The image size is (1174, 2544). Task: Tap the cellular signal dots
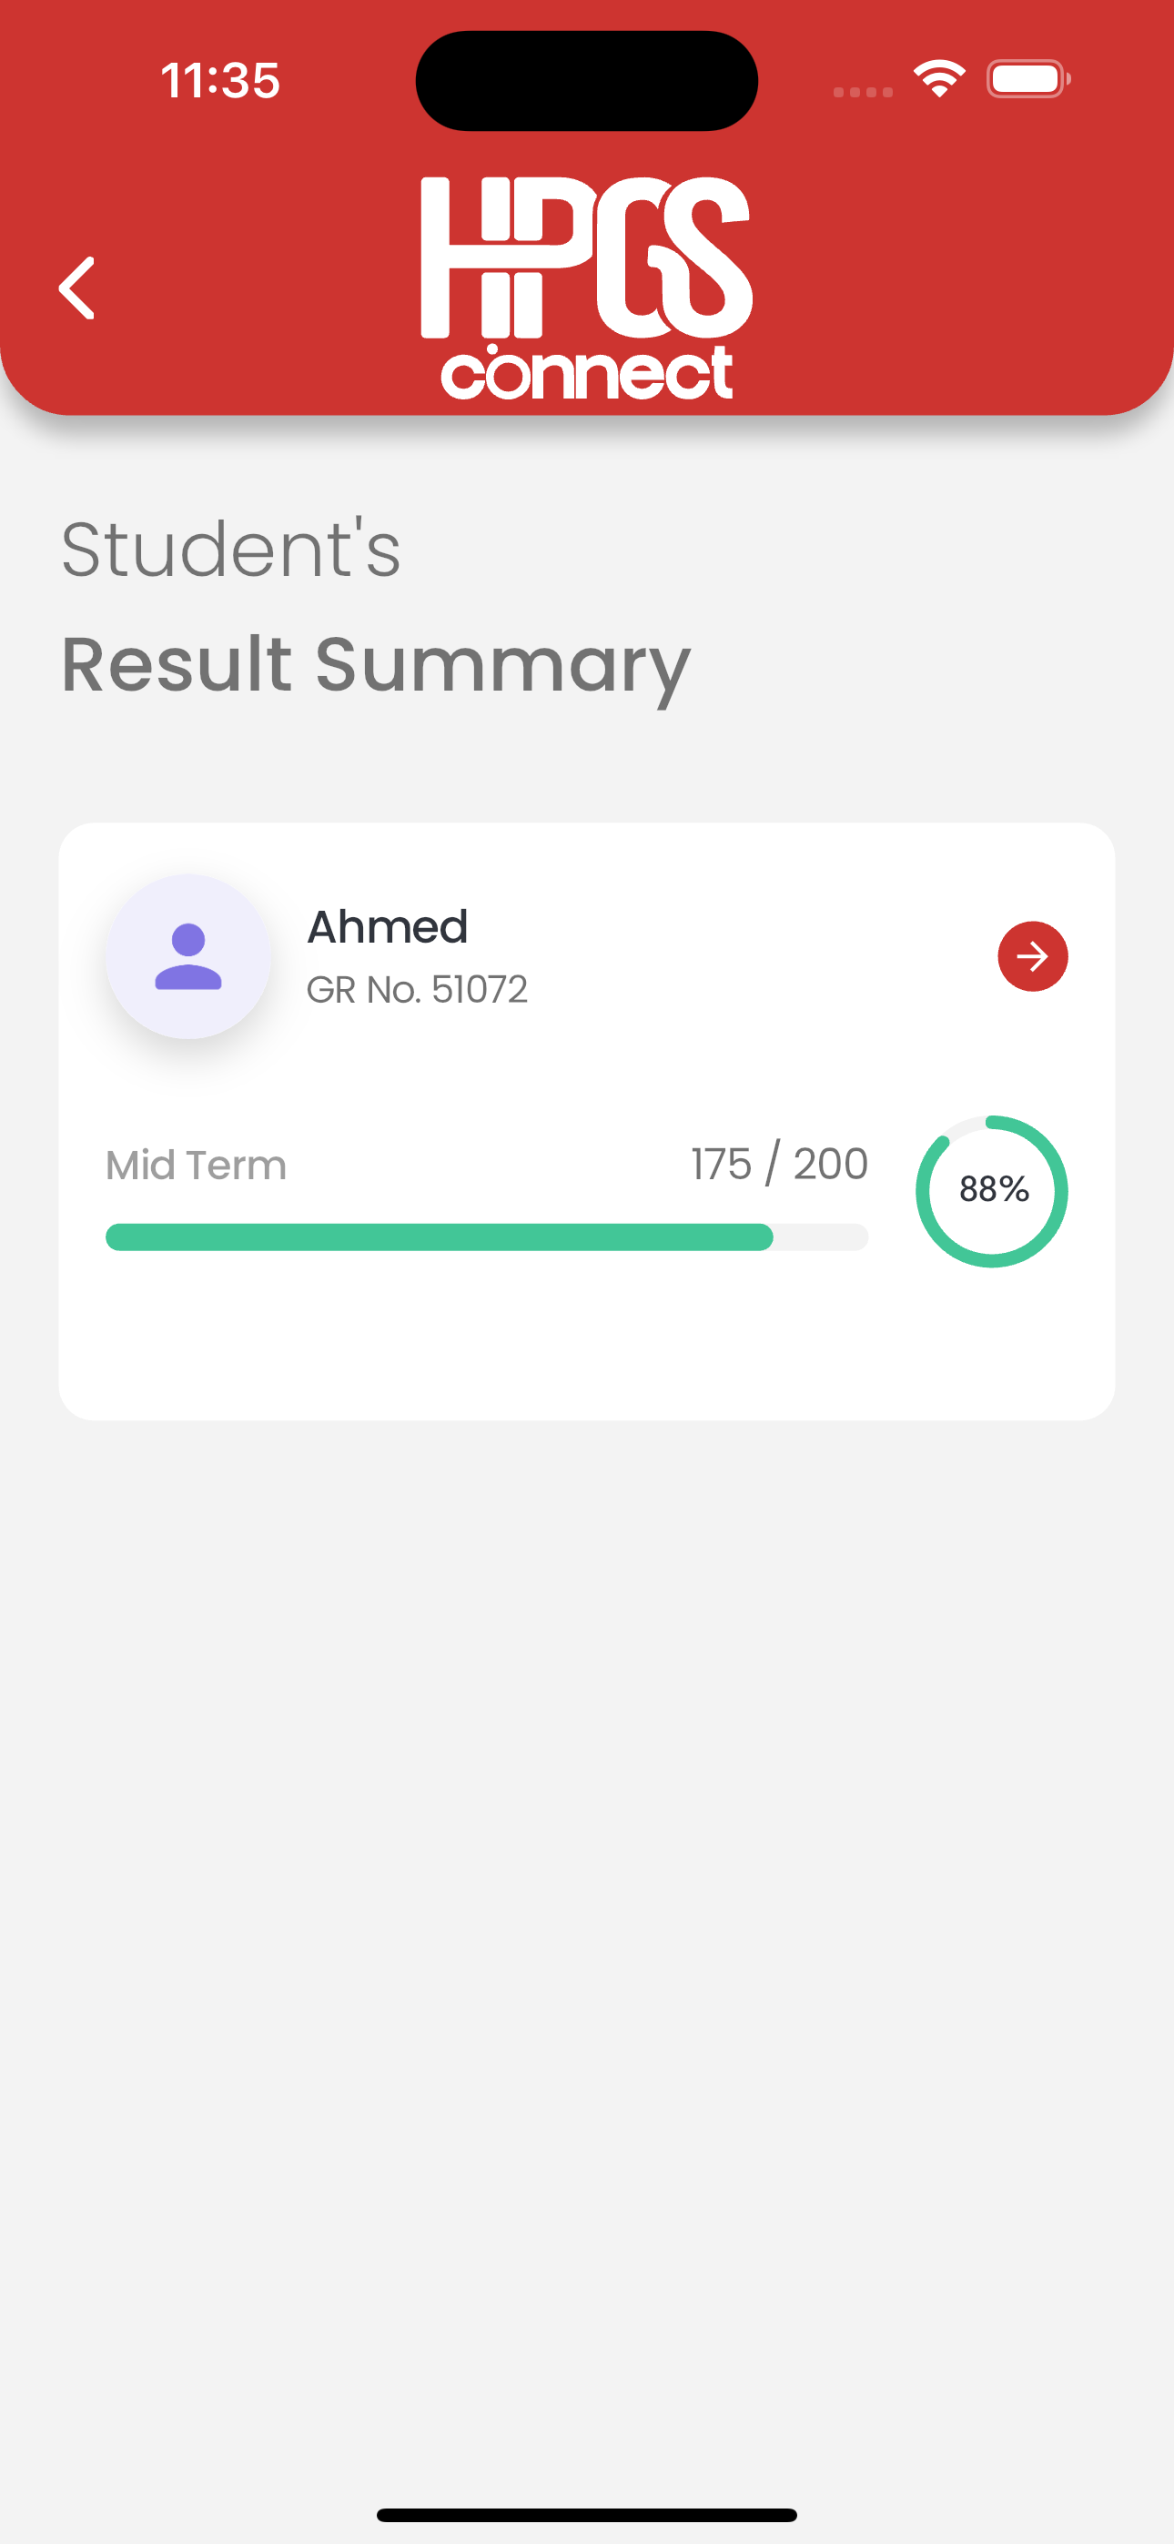pos(863,92)
